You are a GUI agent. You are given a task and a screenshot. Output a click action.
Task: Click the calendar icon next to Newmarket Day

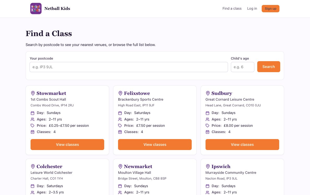click(x=120, y=186)
